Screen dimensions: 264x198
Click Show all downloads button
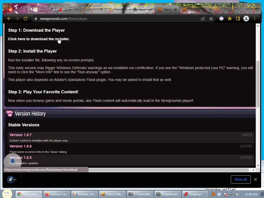click(241, 179)
